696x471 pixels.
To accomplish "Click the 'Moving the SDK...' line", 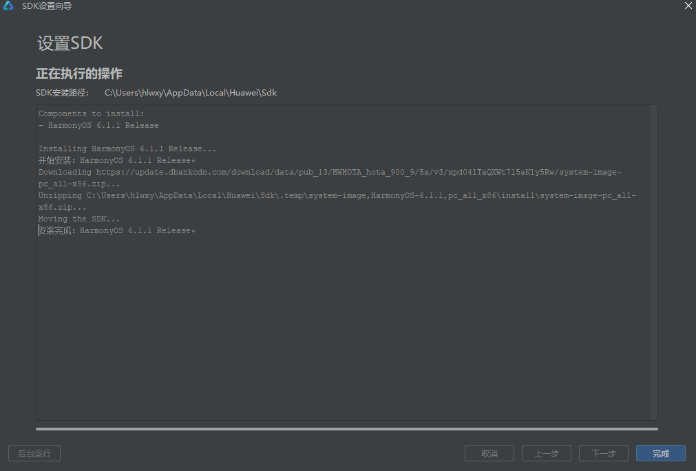I will pyautogui.click(x=79, y=219).
